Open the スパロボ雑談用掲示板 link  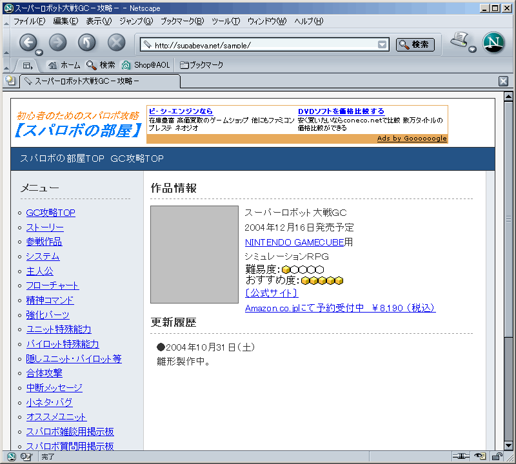tap(70, 431)
